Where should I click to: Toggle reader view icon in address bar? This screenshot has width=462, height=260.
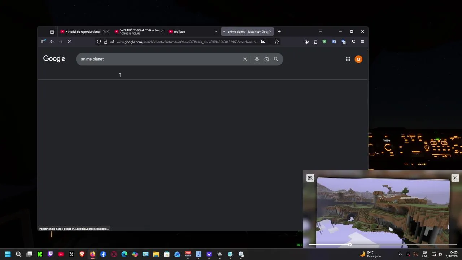[263, 42]
